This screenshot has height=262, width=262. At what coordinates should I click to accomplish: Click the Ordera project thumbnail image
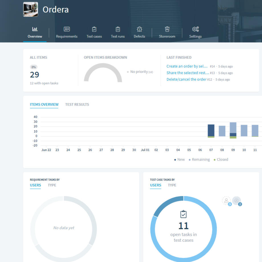(x=31, y=9)
